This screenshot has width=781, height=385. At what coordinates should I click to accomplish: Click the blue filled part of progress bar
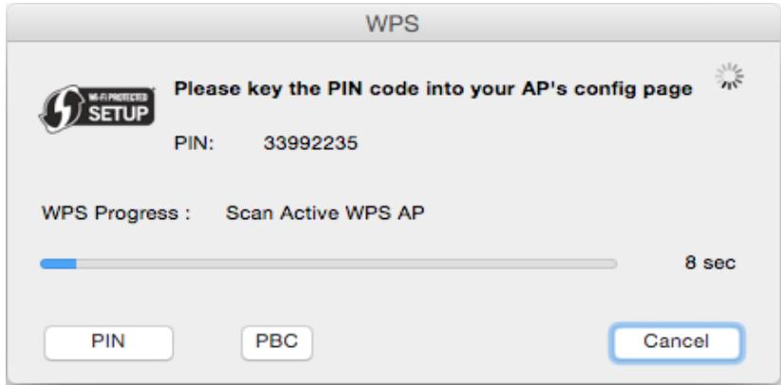coord(58,264)
